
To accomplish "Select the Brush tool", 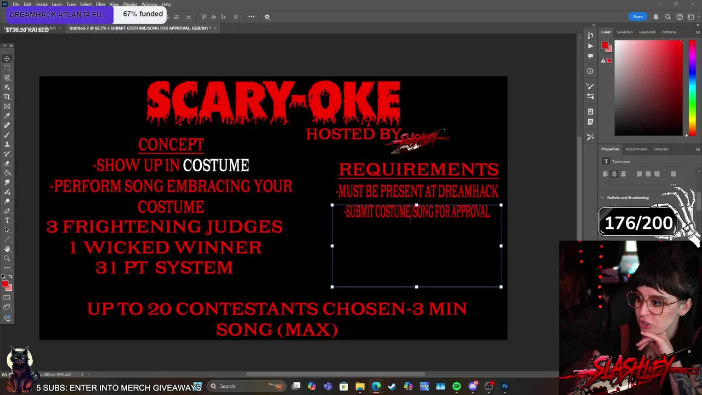I will click(7, 134).
